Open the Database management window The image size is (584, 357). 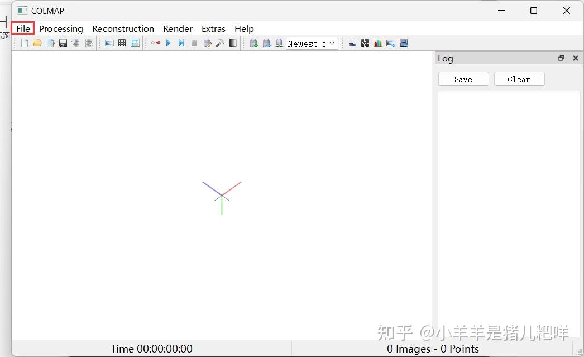(x=135, y=43)
